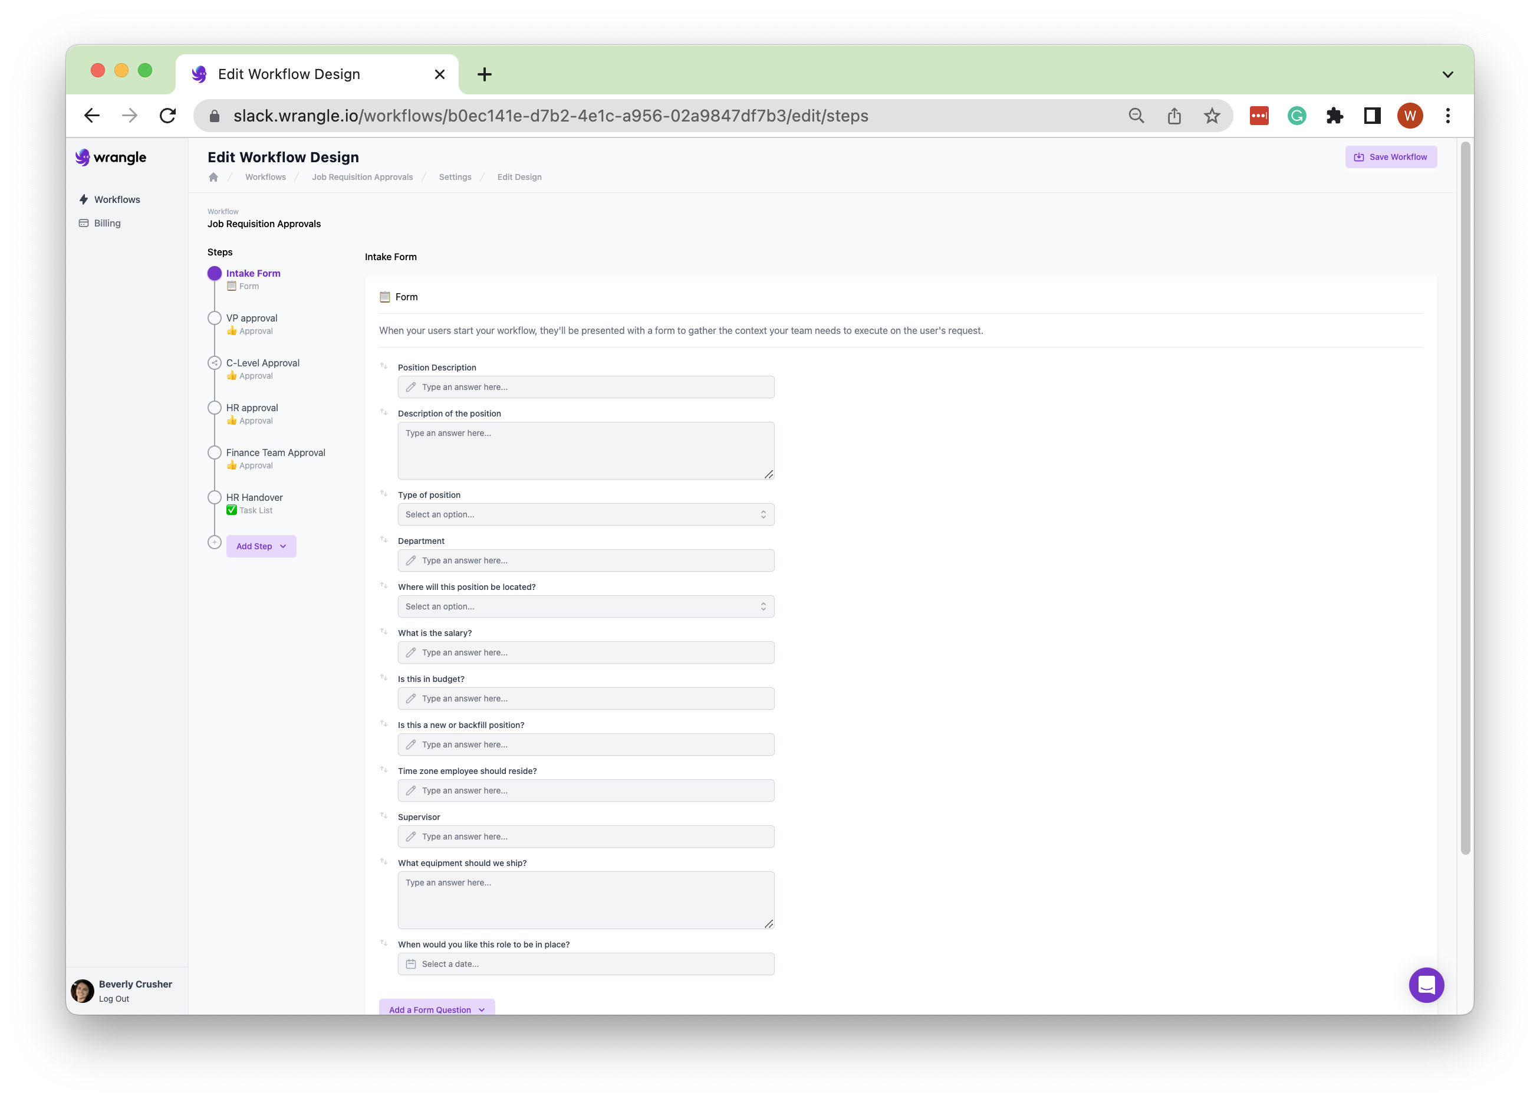Expand the Add Step dropdown button
Viewport: 1540px width, 1102px height.
pos(261,546)
